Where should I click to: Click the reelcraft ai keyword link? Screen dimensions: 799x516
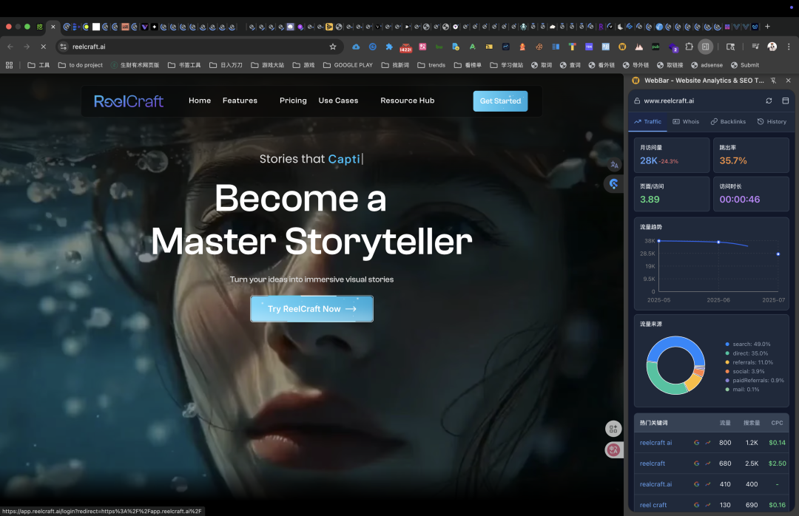coord(655,443)
